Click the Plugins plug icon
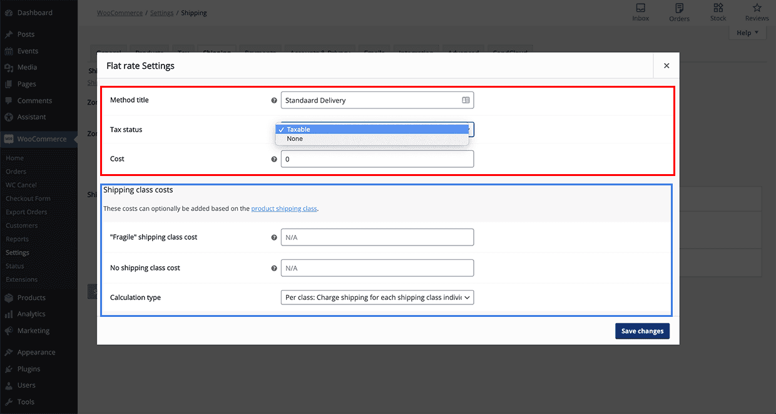Viewport: 776px width, 414px height. tap(8, 369)
